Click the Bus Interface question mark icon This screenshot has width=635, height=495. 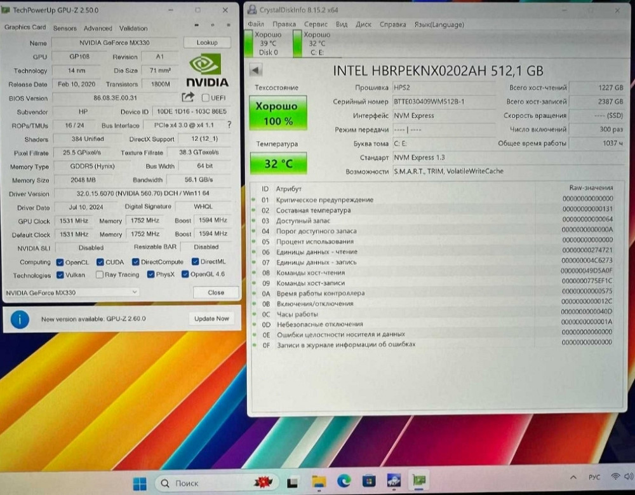point(229,125)
